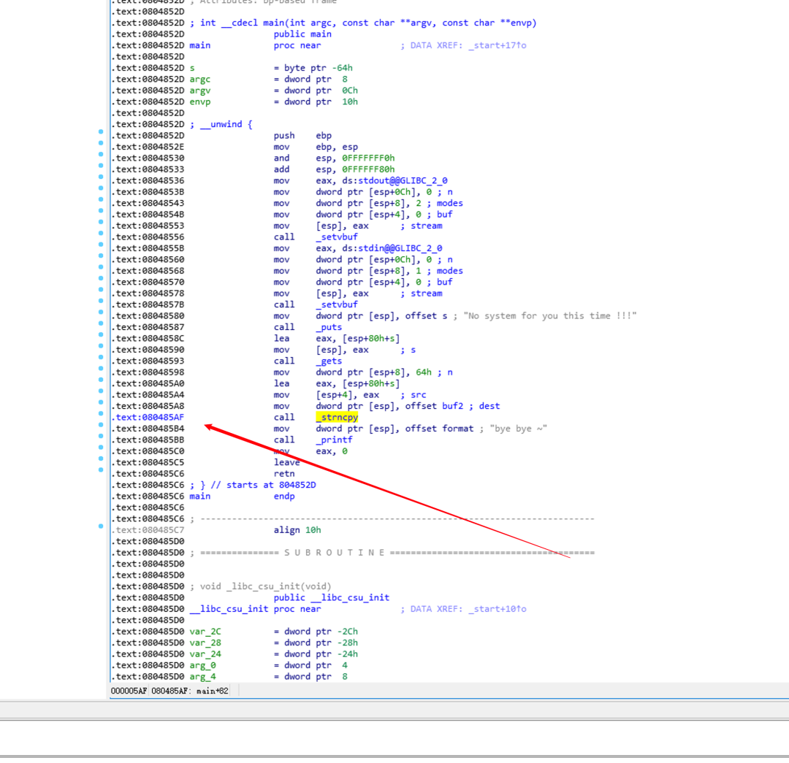The height and width of the screenshot is (763, 789).
Task: Click 'offset buf2' operand
Action: coord(434,406)
